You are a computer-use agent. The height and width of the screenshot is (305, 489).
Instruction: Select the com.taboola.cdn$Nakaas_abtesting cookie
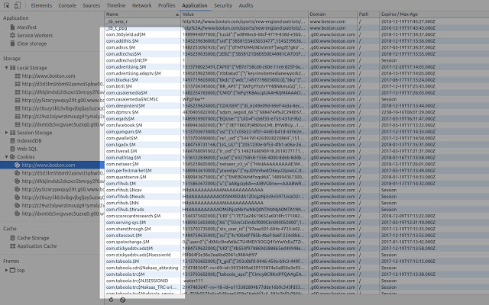pyautogui.click(x=142, y=268)
